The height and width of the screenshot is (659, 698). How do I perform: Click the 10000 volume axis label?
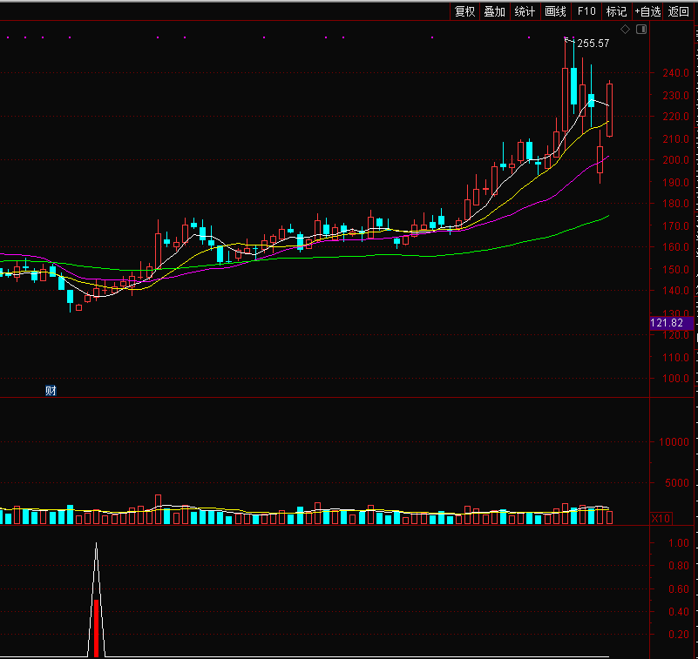pos(674,442)
